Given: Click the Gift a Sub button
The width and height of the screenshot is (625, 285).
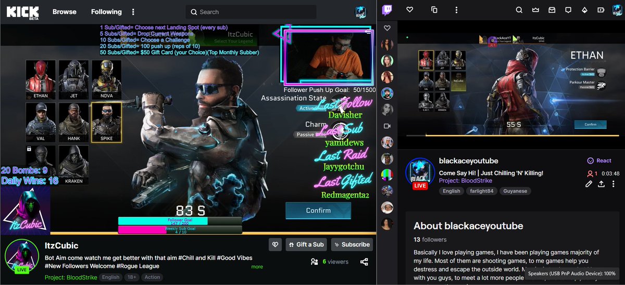Looking at the screenshot, I should (x=307, y=245).
